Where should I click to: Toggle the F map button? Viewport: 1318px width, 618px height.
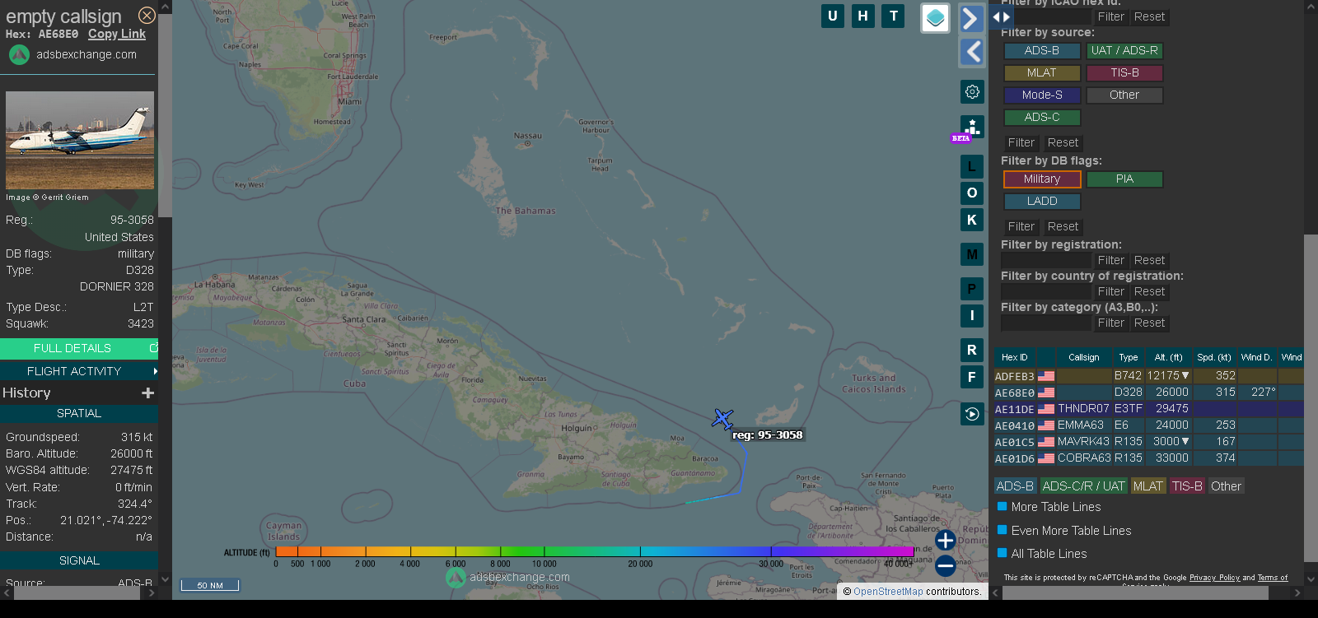[972, 377]
